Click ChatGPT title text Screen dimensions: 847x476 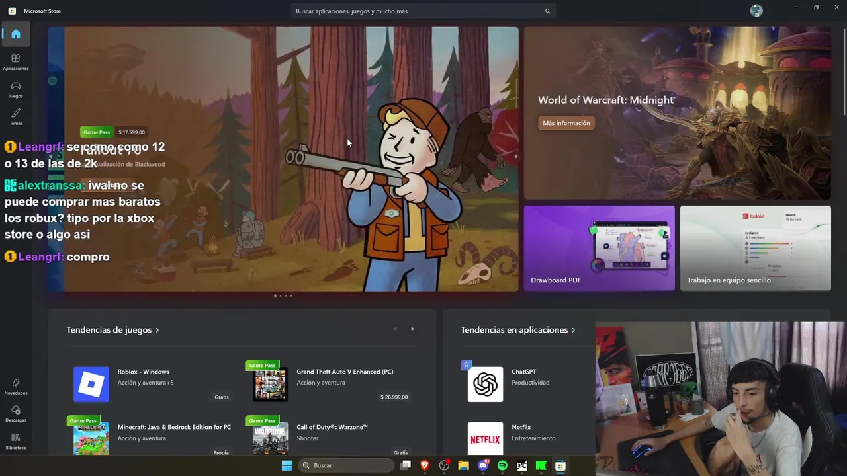point(524,372)
